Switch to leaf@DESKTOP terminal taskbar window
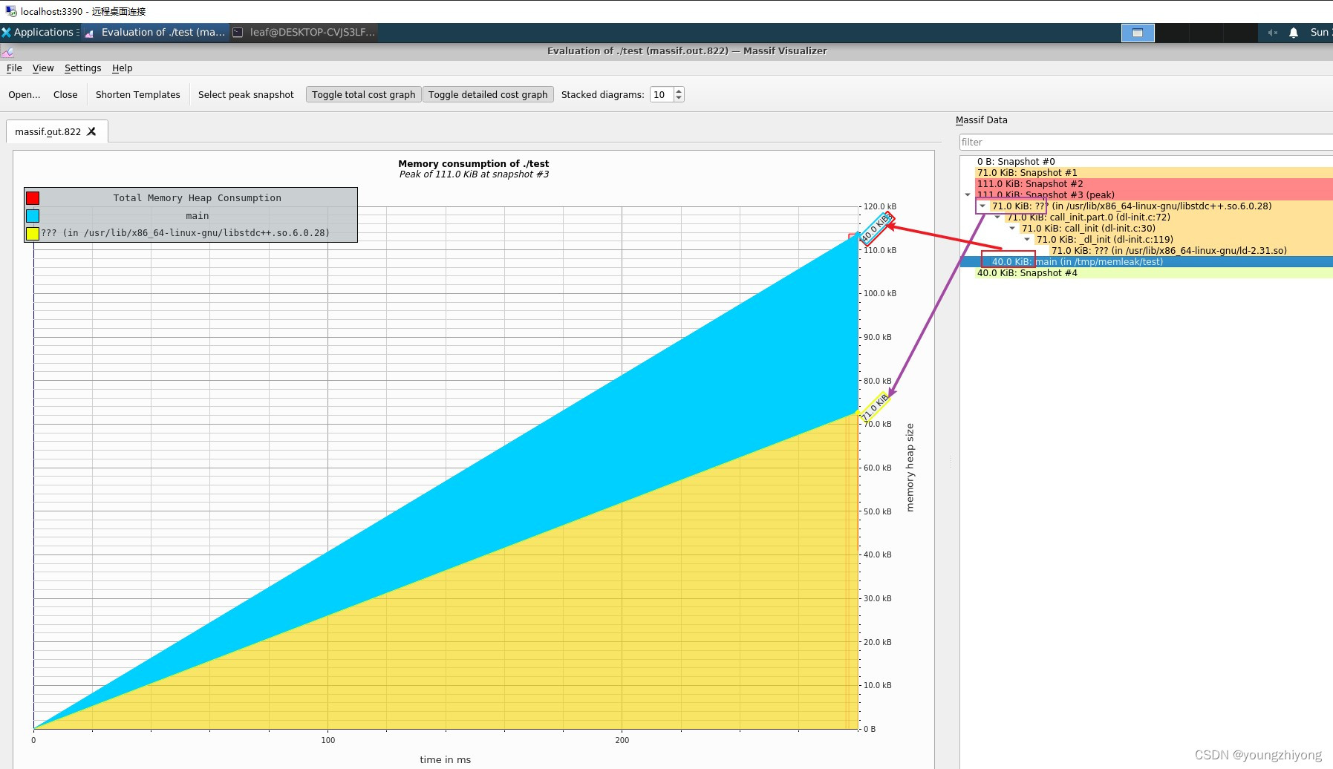The width and height of the screenshot is (1333, 769). (304, 32)
